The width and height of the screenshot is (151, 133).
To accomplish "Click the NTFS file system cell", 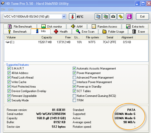I will 92,42.
